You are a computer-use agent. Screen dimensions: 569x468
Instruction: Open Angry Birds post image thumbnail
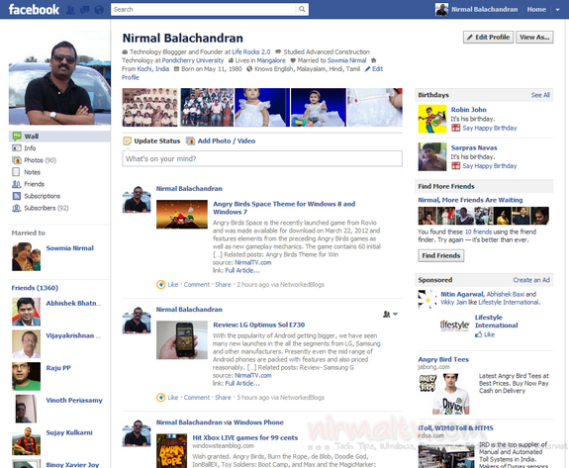click(x=182, y=215)
